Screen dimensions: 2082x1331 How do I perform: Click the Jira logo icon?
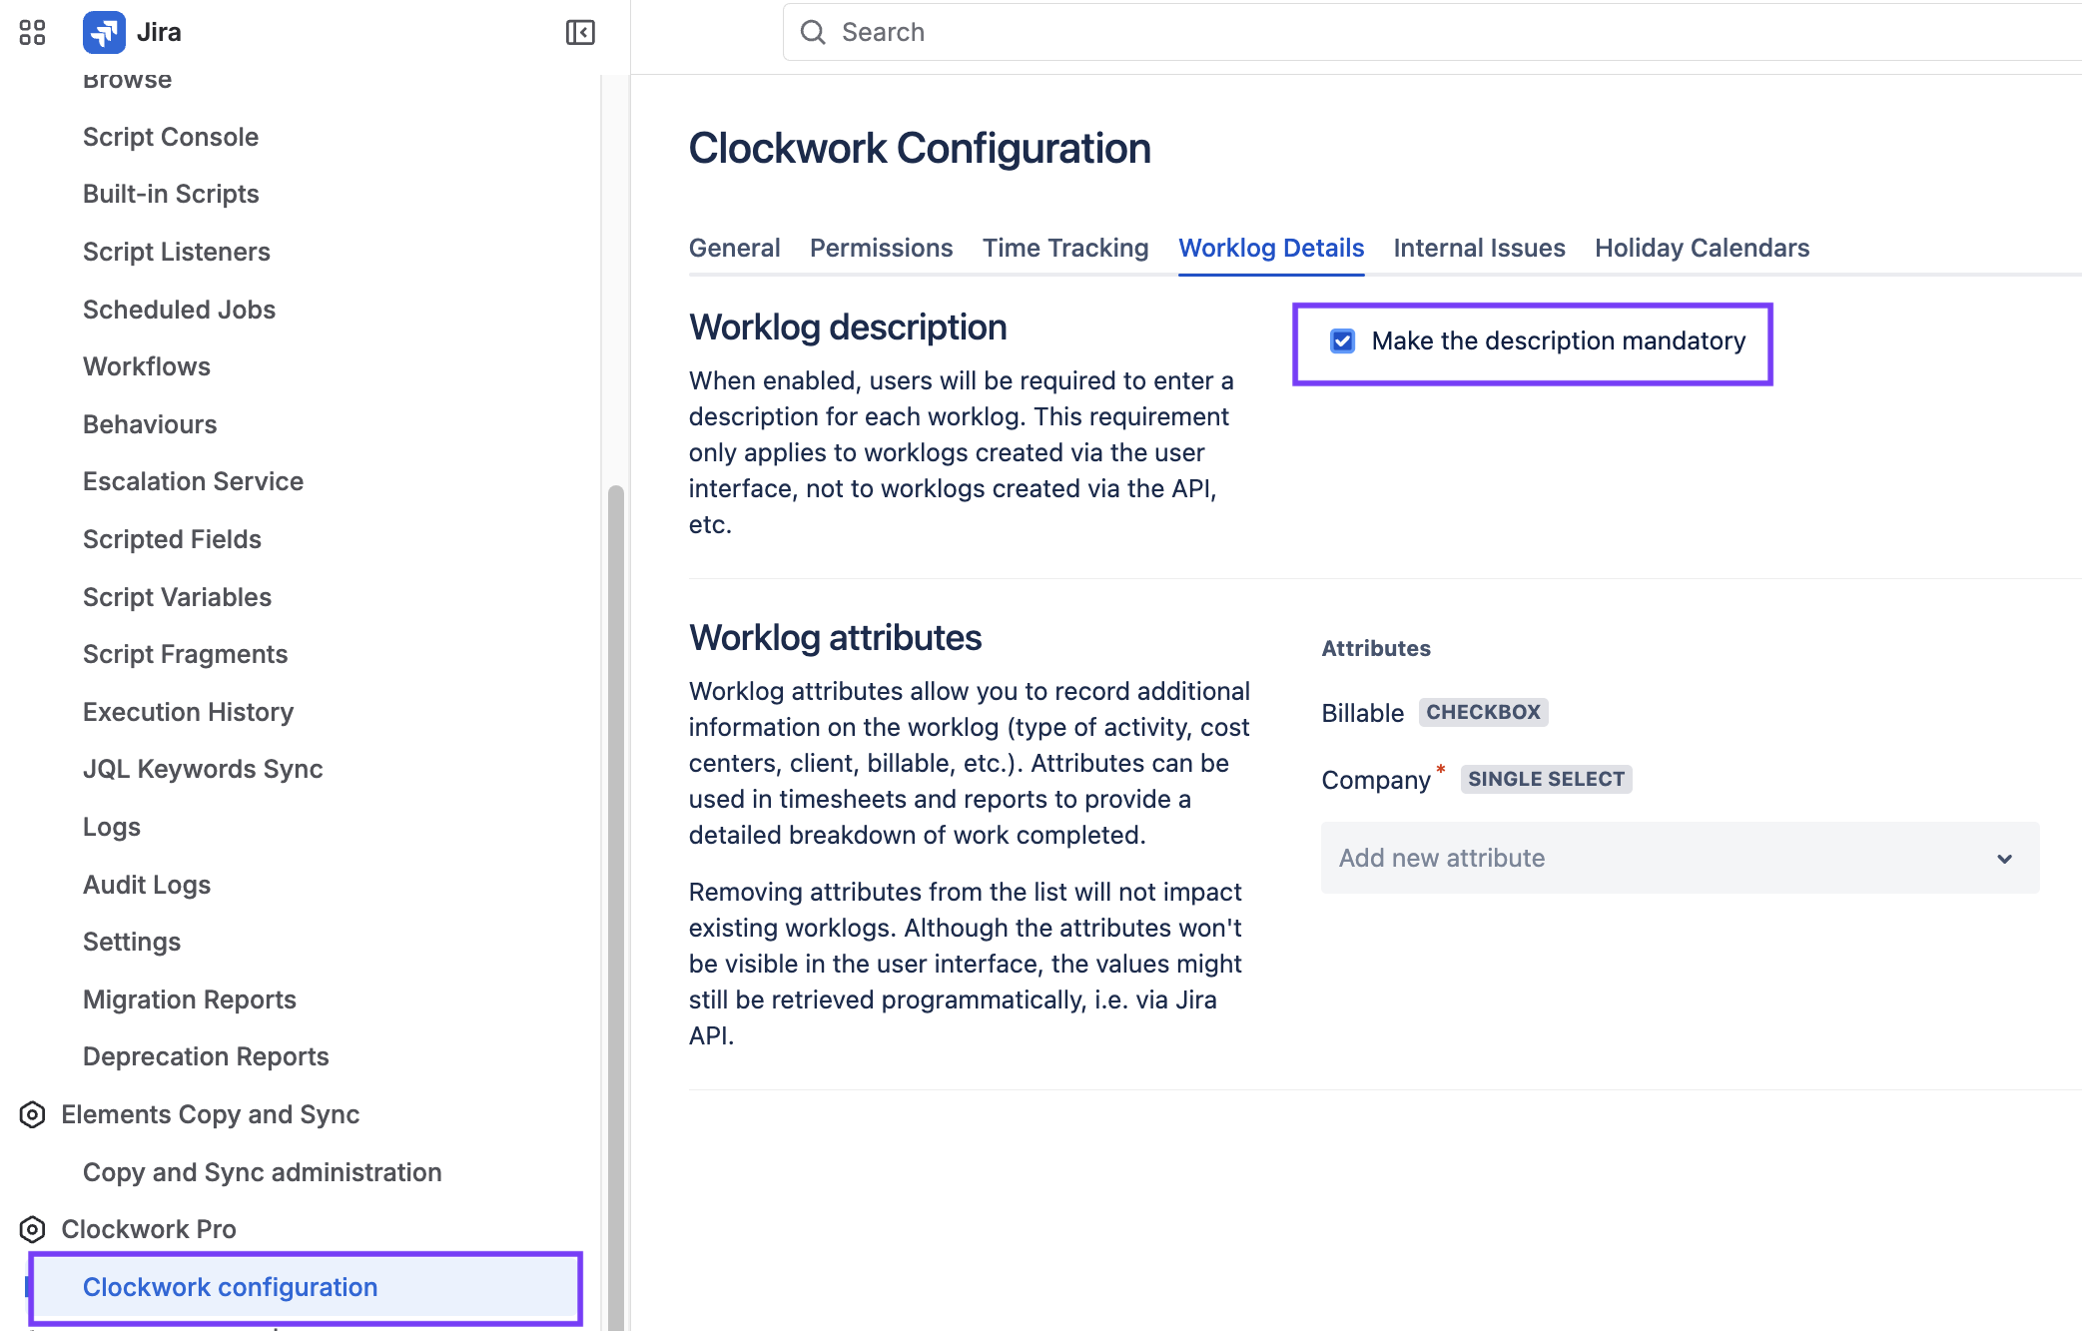pyautogui.click(x=106, y=31)
